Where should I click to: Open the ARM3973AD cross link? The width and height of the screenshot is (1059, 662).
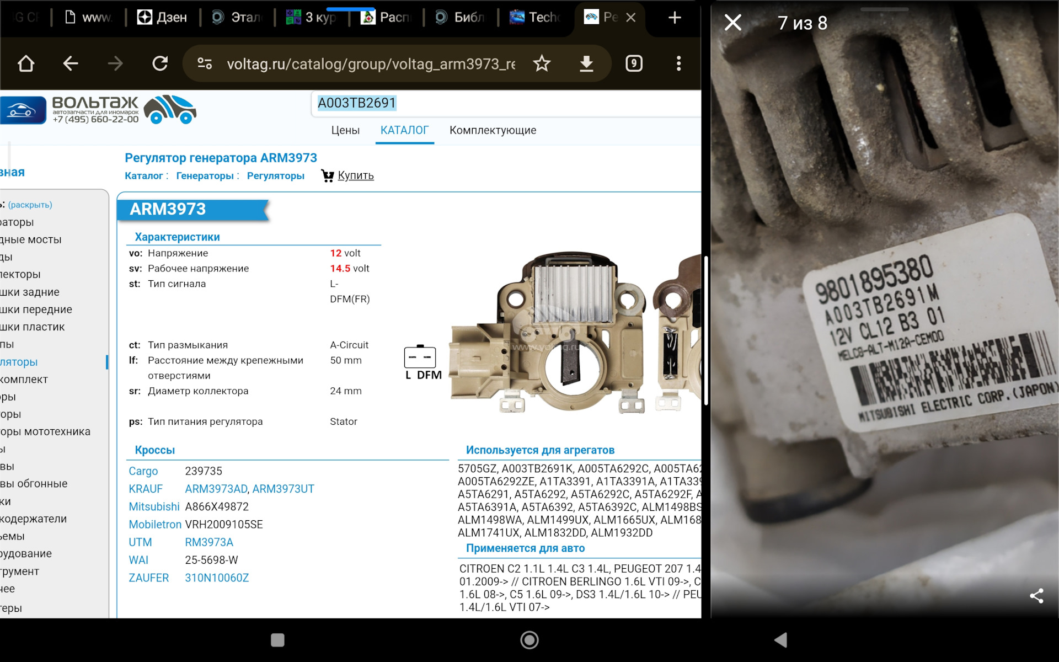coord(216,489)
